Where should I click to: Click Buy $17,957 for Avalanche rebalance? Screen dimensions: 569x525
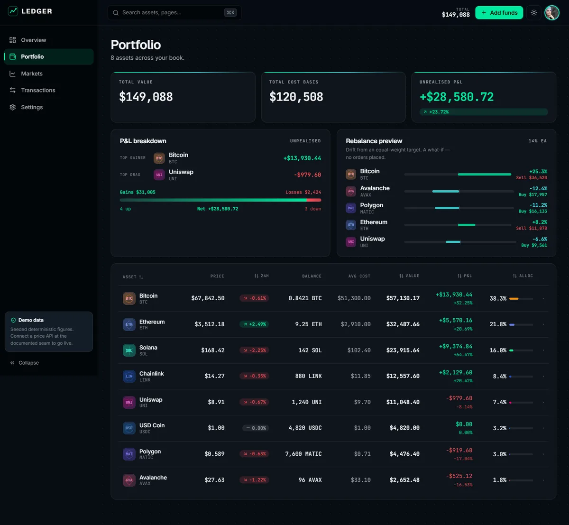coord(533,195)
